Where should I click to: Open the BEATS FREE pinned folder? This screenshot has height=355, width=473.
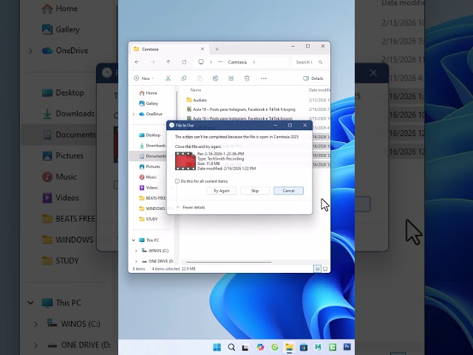click(152, 198)
